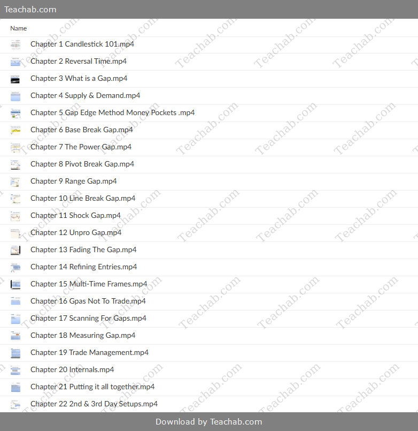The width and height of the screenshot is (418, 431).
Task: Click the file icon for Chapter 16 Gpas Not To Trade
Action: click(x=16, y=301)
